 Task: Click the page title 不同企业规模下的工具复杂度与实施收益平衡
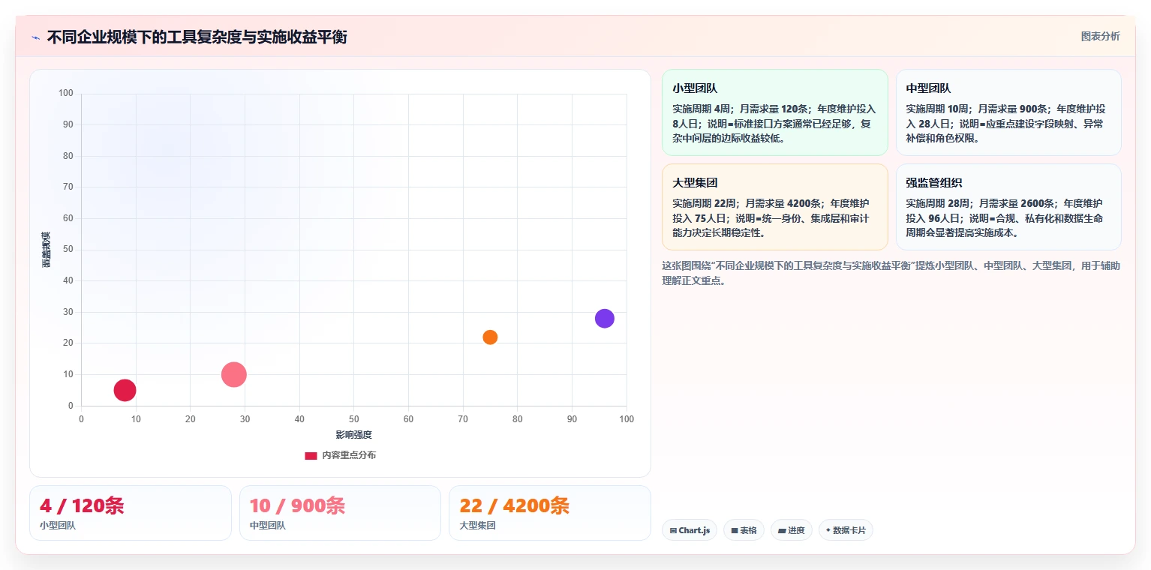pyautogui.click(x=197, y=37)
